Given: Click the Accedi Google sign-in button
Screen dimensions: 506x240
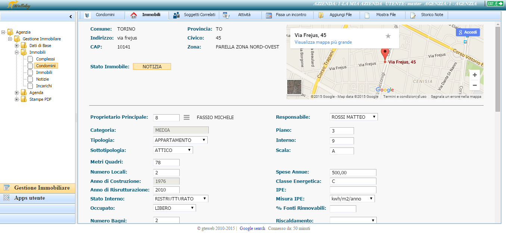Looking at the screenshot, I should (x=468, y=32).
